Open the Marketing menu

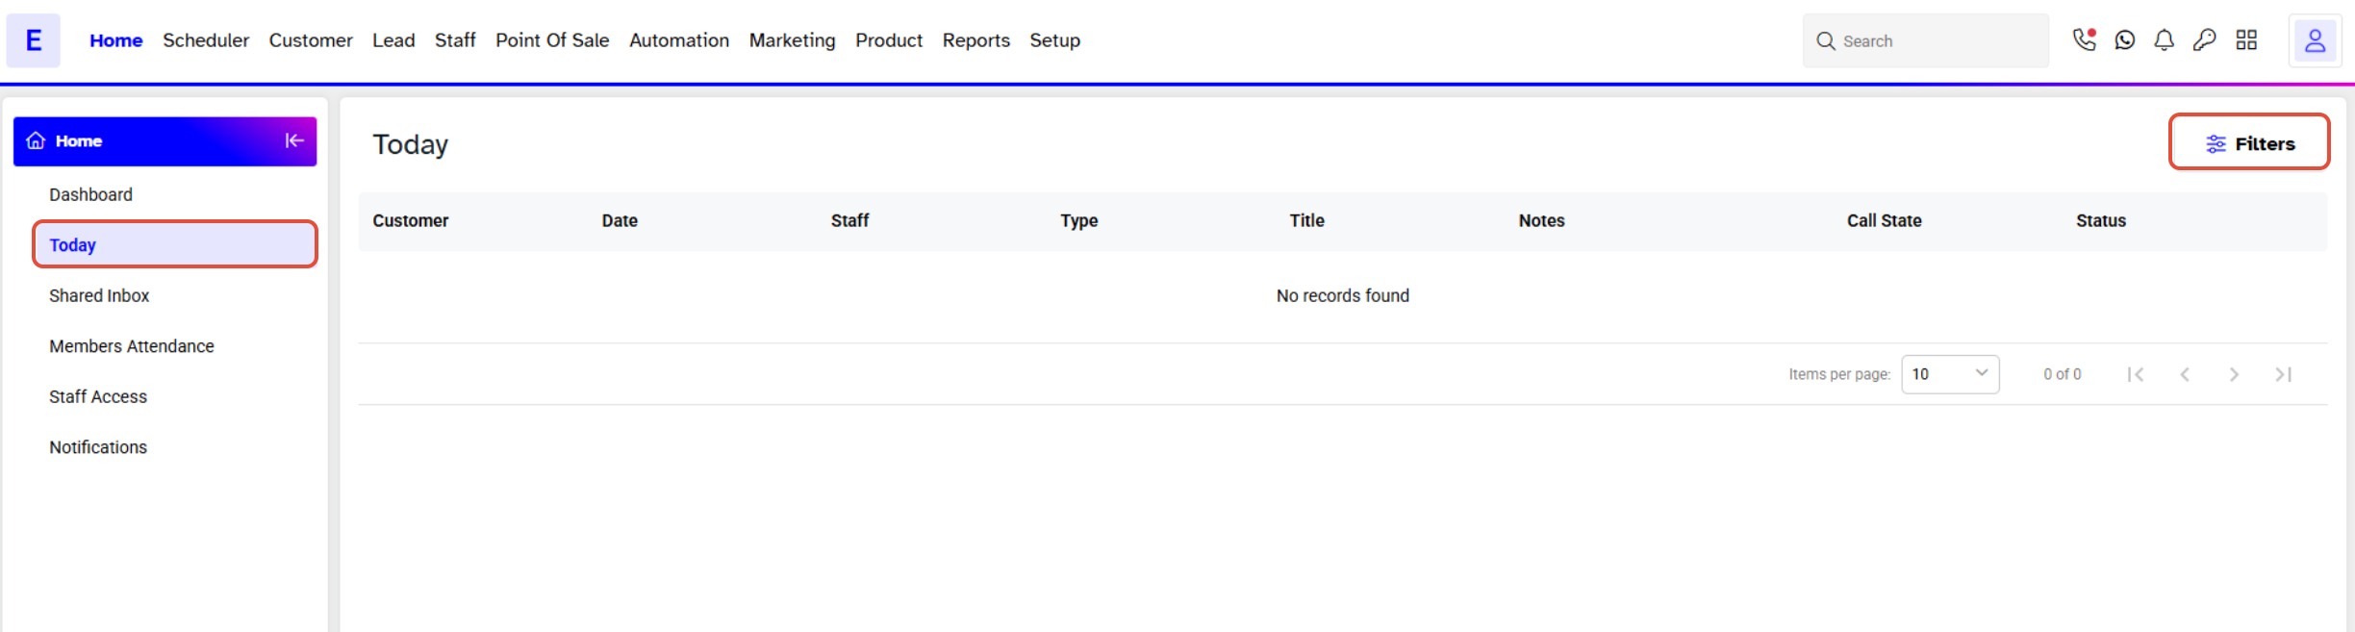(x=792, y=40)
